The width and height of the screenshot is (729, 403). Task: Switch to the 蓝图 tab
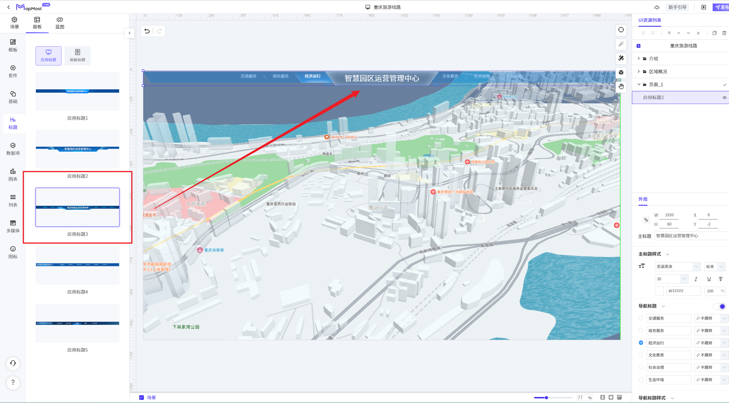coord(60,23)
